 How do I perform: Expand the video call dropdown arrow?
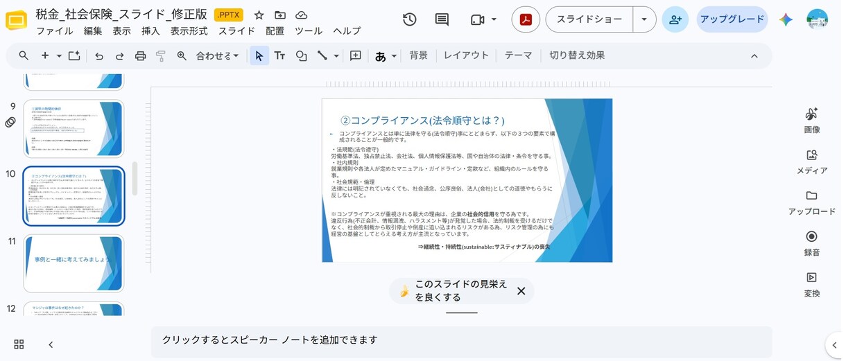494,19
